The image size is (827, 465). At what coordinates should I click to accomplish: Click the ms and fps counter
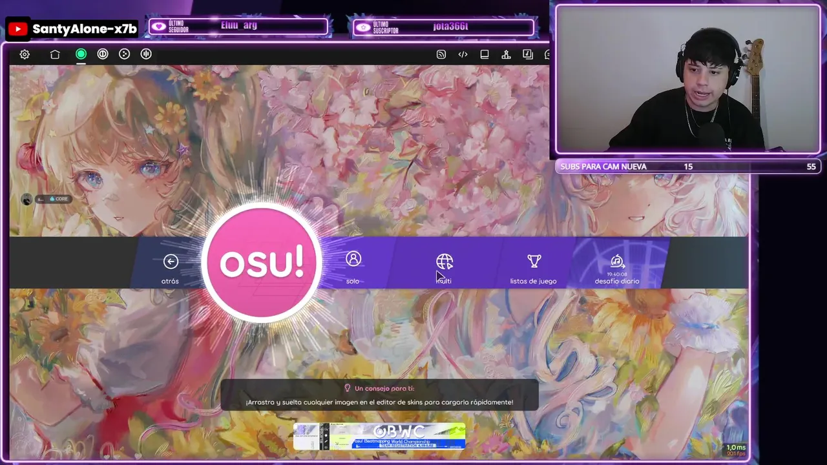(735, 449)
